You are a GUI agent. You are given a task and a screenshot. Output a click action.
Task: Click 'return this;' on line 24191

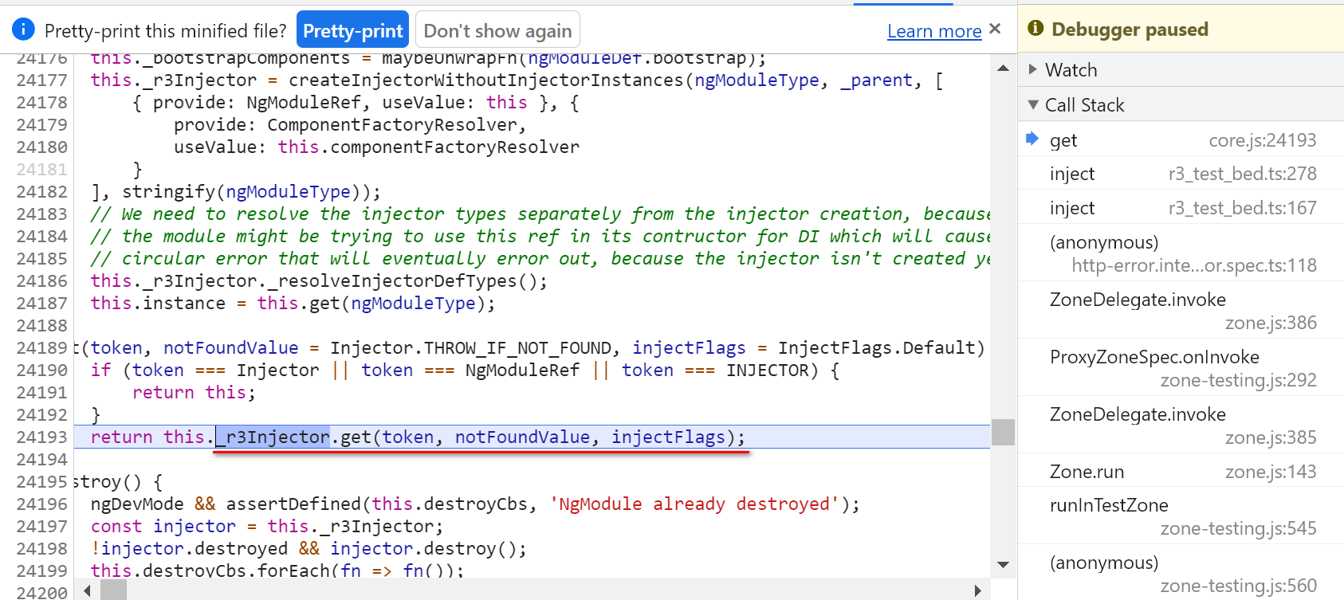pyautogui.click(x=194, y=392)
